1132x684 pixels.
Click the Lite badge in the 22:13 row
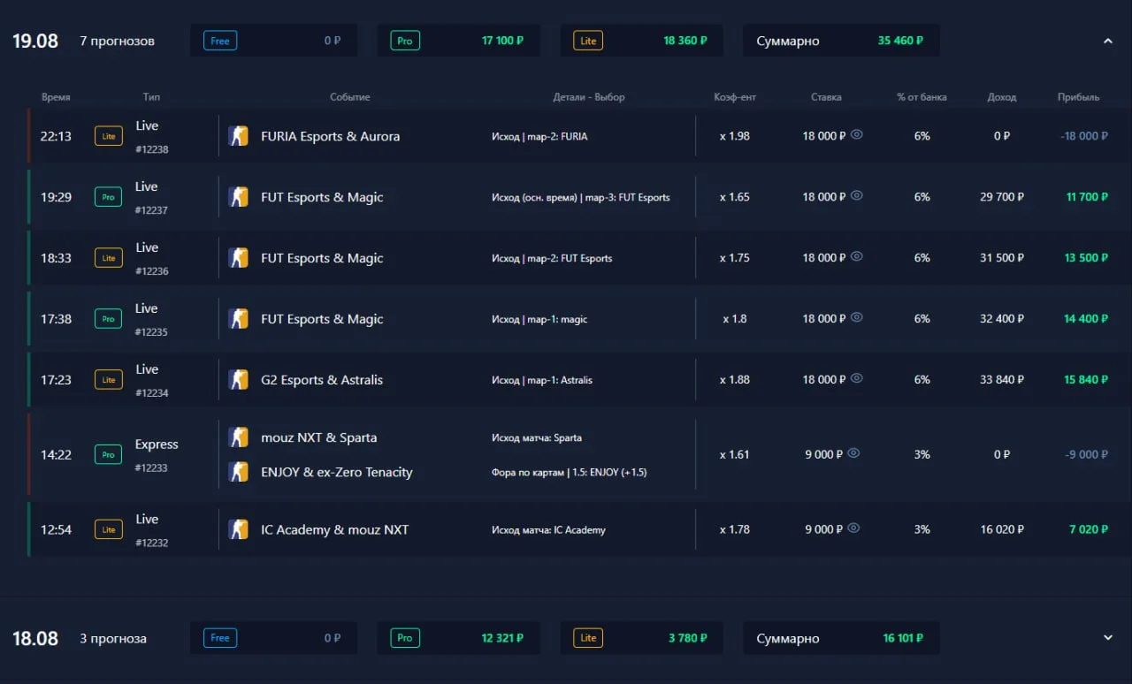(109, 136)
